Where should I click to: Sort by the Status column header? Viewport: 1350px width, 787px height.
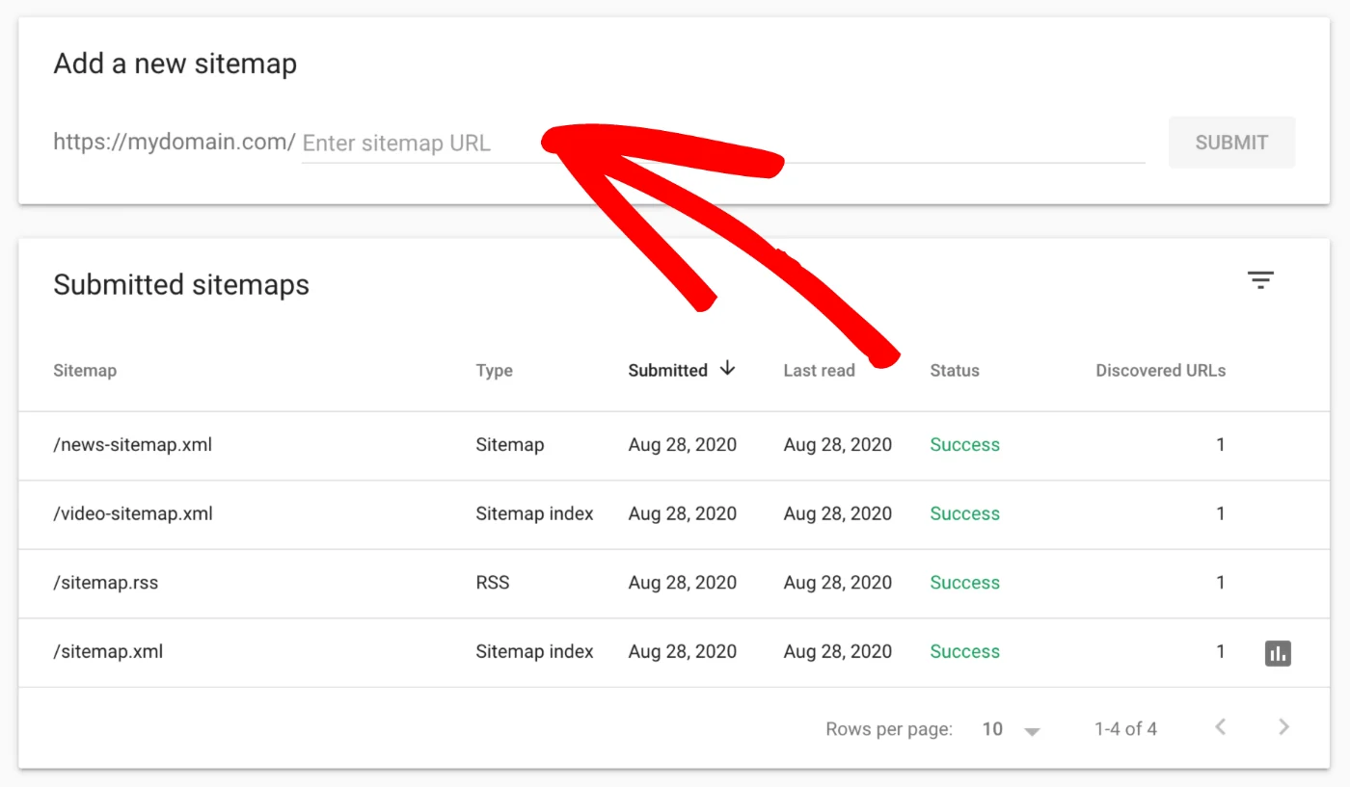click(x=955, y=370)
